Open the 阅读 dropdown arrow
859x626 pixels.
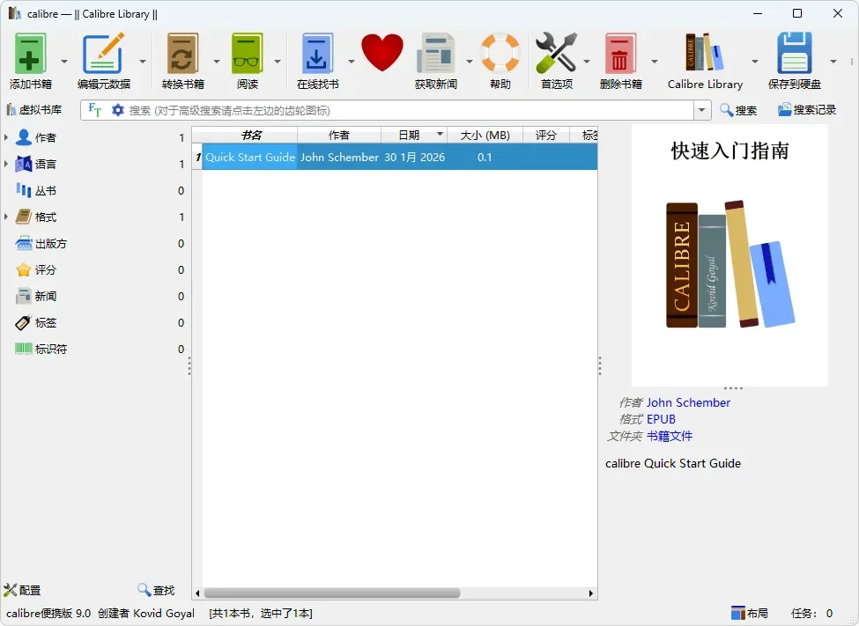278,62
